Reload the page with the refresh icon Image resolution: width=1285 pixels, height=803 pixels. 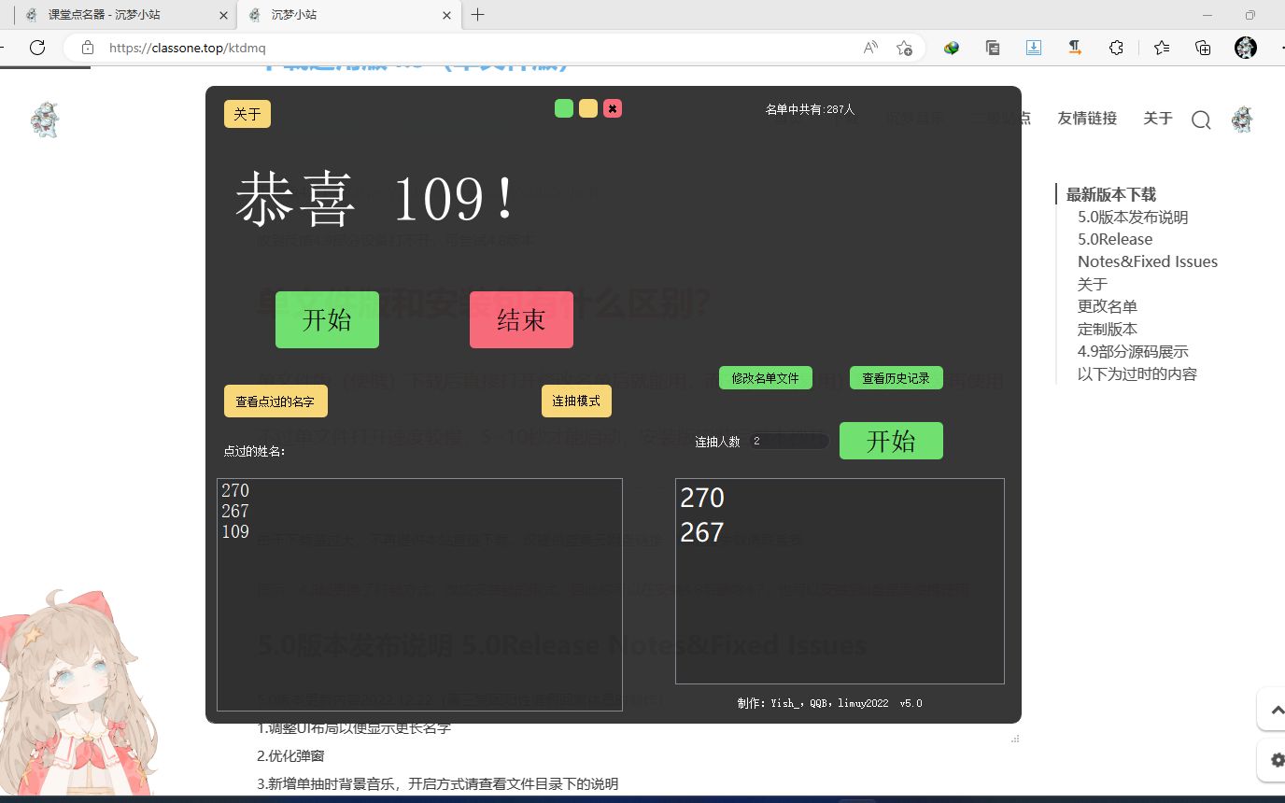[x=37, y=48]
